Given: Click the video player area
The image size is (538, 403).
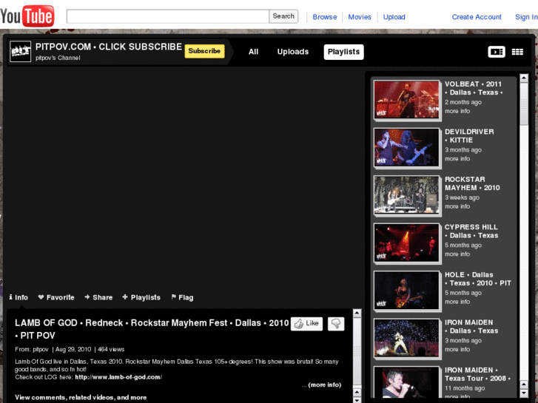Looking at the screenshot, I should tap(184, 178).
